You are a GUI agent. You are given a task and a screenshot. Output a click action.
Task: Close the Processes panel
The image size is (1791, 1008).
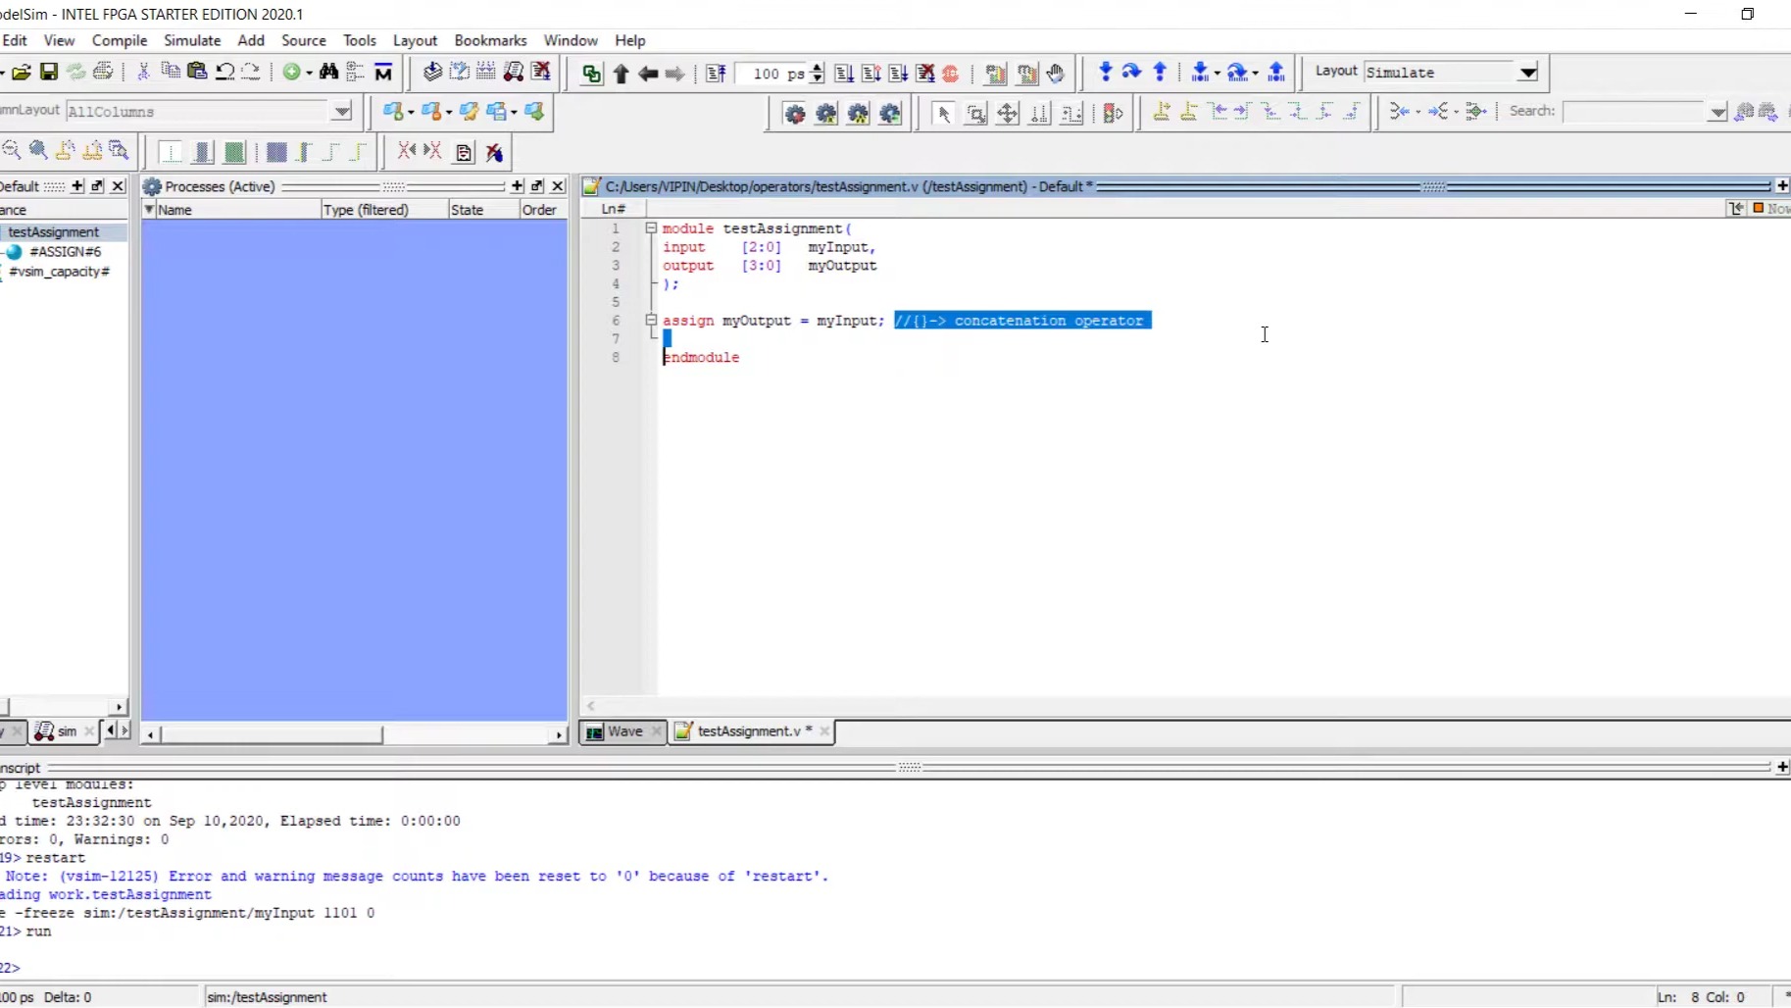point(558,186)
